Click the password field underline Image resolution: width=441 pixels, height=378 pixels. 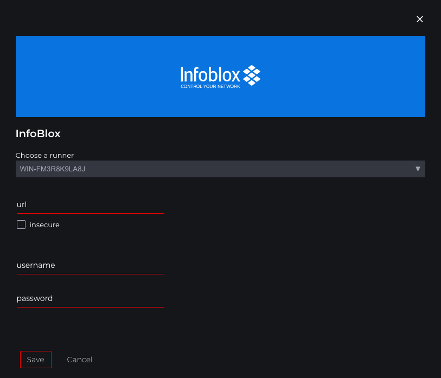tap(90, 307)
